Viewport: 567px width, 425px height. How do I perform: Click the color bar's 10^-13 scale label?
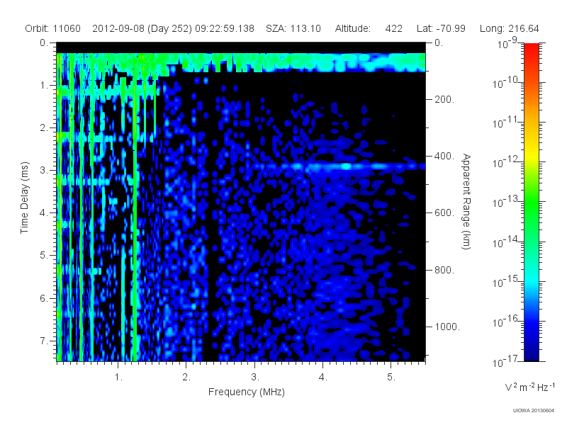[x=505, y=202]
